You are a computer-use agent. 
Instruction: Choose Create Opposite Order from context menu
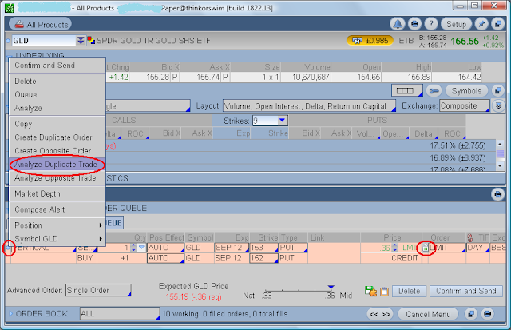(53, 151)
